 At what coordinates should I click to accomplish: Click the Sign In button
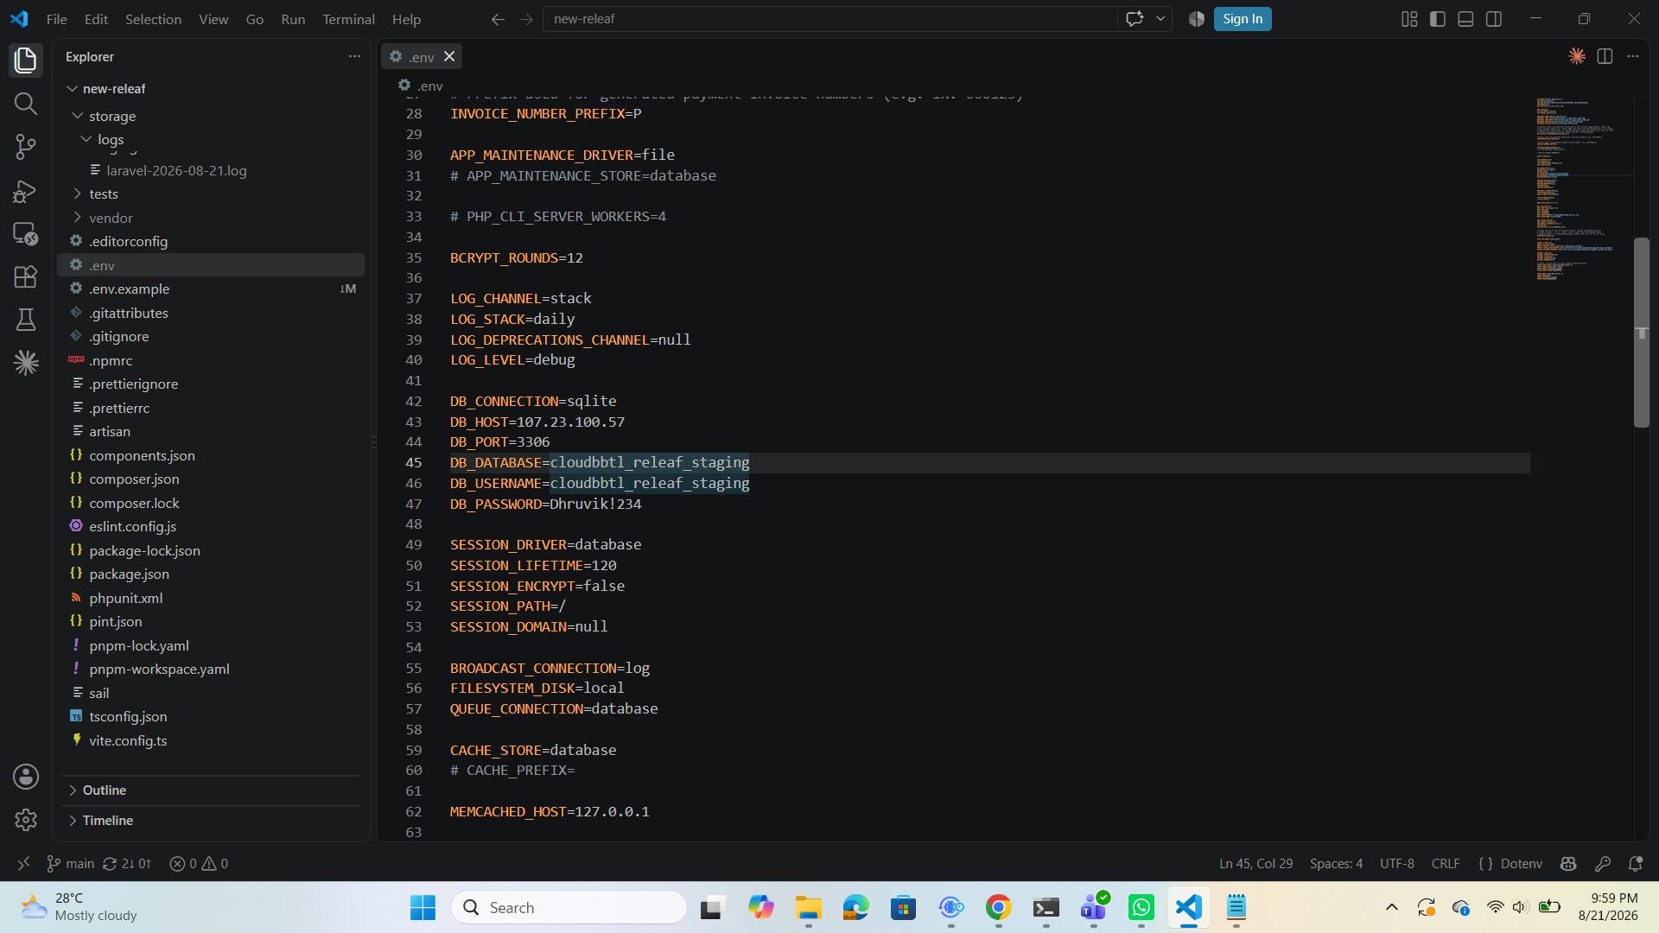(x=1243, y=19)
